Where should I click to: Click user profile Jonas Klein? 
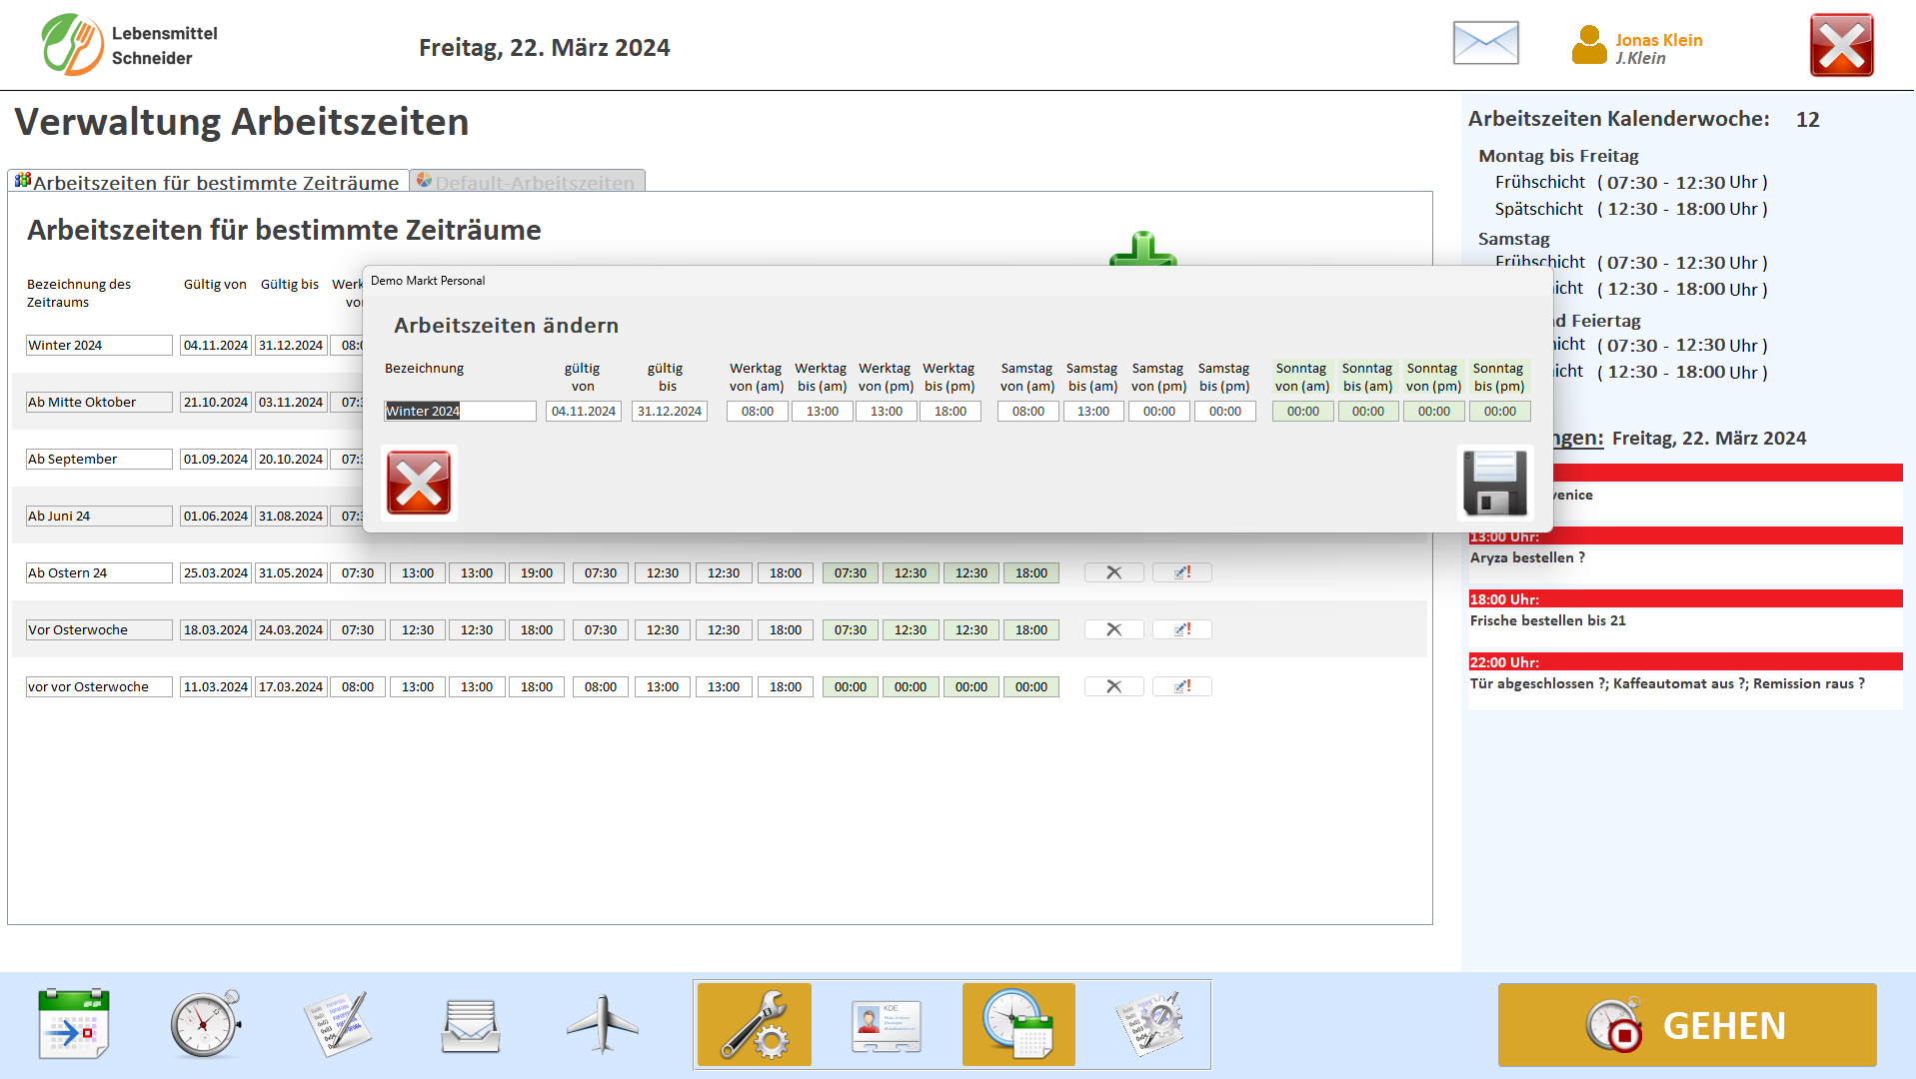(1638, 47)
